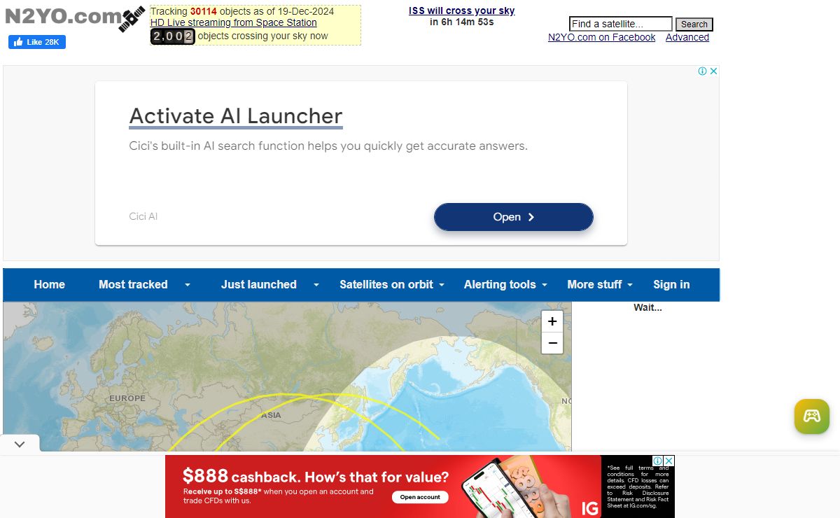Collapse the bottom ad with chevron toggle
The height and width of the screenshot is (518, 840).
[x=20, y=444]
